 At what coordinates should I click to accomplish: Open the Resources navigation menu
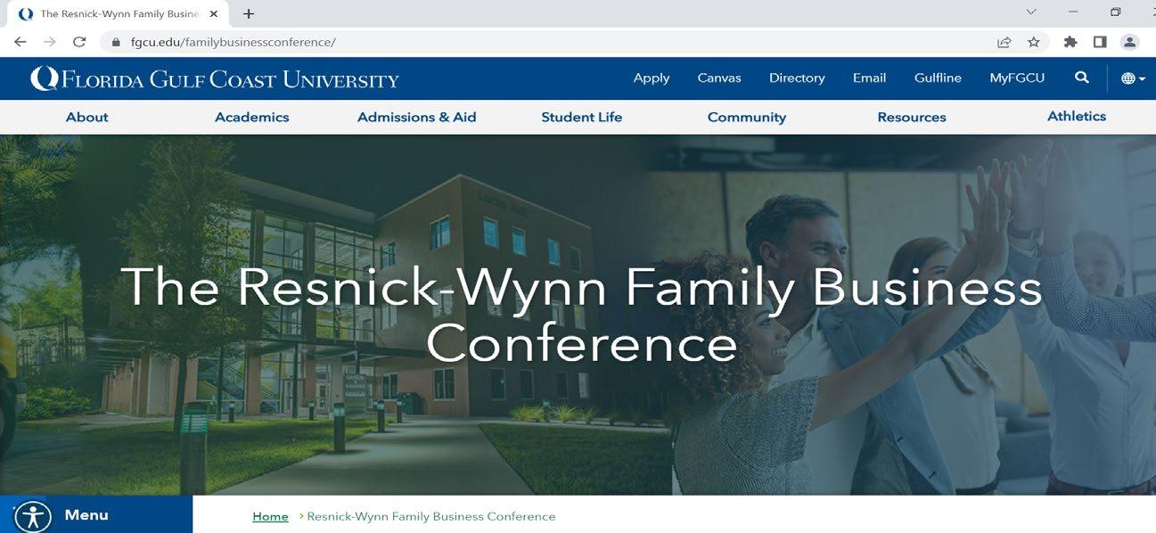coord(912,117)
